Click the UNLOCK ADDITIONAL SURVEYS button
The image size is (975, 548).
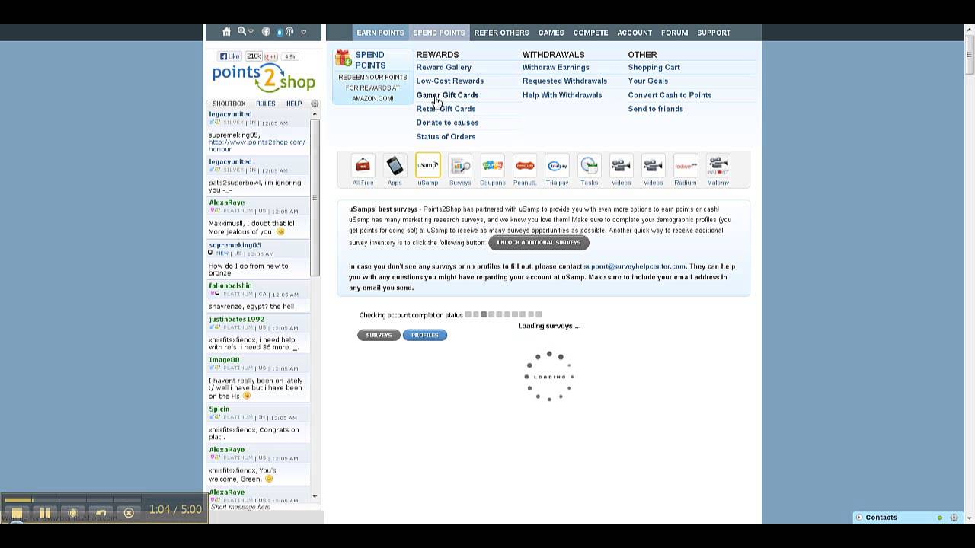point(539,243)
